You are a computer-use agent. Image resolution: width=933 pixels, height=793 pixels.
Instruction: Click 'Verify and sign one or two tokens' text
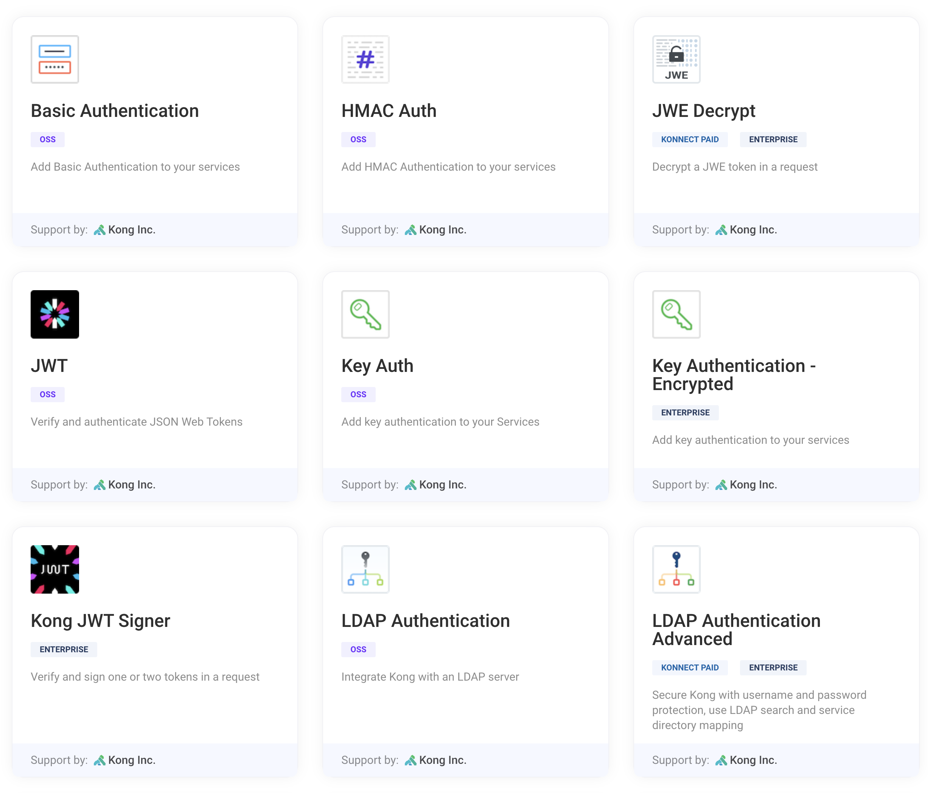click(x=145, y=676)
